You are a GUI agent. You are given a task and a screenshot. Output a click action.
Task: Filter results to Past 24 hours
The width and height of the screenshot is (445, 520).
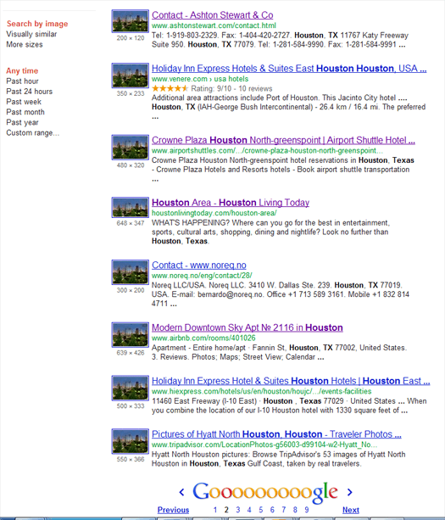coord(29,92)
